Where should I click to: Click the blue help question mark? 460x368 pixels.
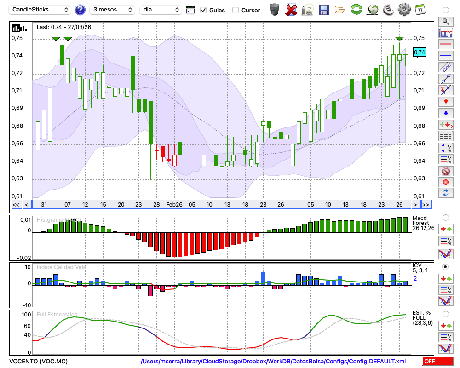(80, 10)
